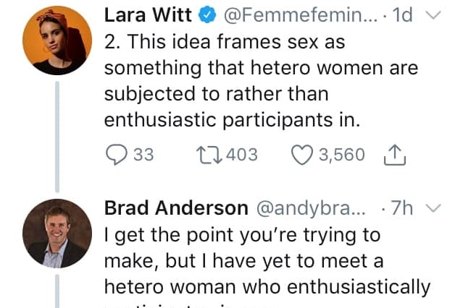Open replies on Lara Witt's tweet
This screenshot has height=308, width=463.
pos(117,155)
